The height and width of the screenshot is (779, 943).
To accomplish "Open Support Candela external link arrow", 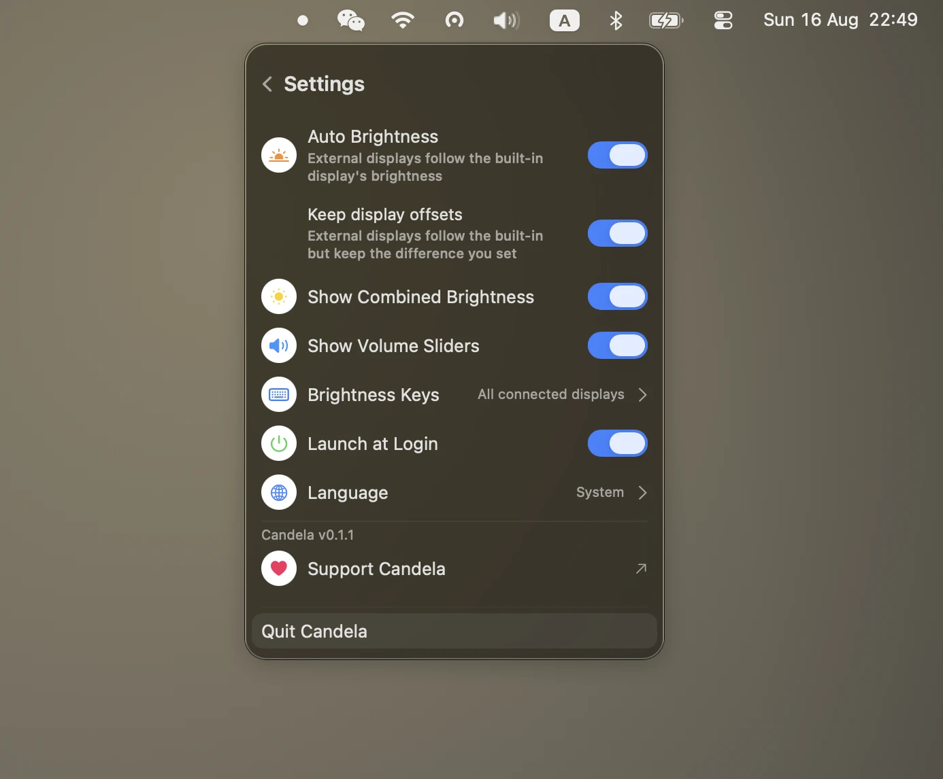I will pyautogui.click(x=641, y=568).
